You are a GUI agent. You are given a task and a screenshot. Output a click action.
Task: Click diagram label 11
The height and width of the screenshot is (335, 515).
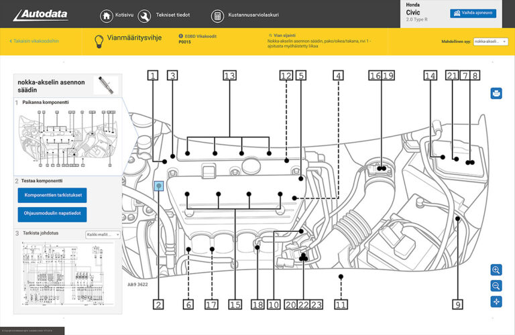(x=341, y=304)
